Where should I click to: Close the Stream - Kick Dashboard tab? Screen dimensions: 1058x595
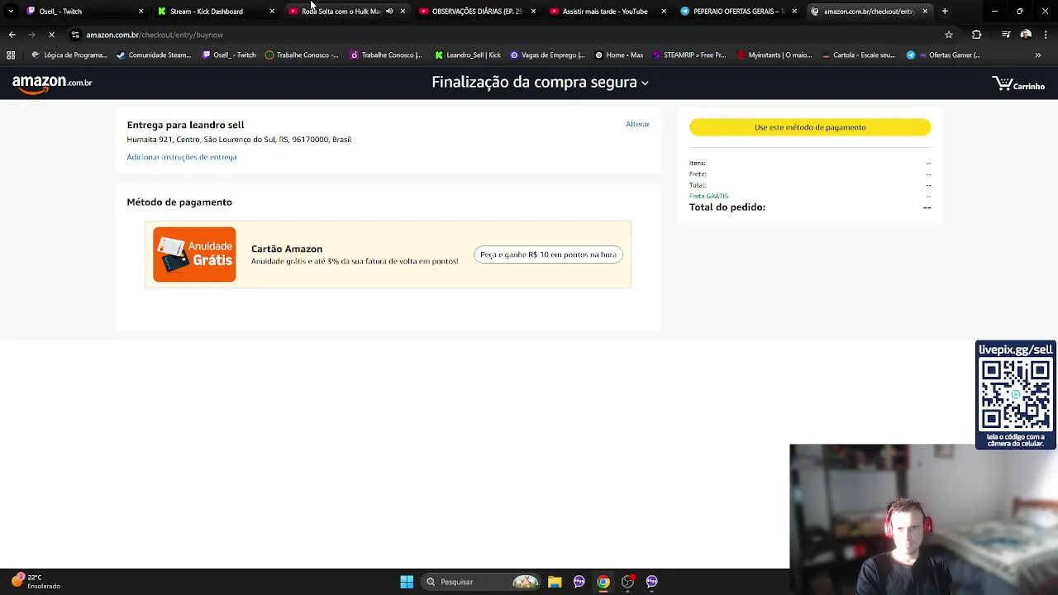(x=272, y=12)
